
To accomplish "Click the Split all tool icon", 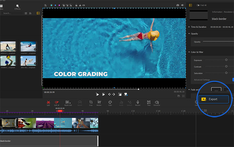I will 56,102.
